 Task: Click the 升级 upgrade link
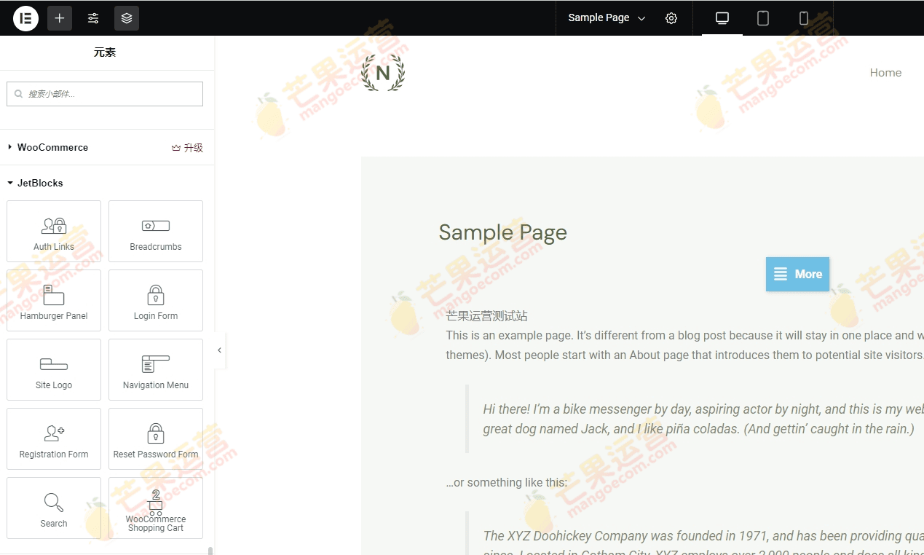tap(187, 148)
